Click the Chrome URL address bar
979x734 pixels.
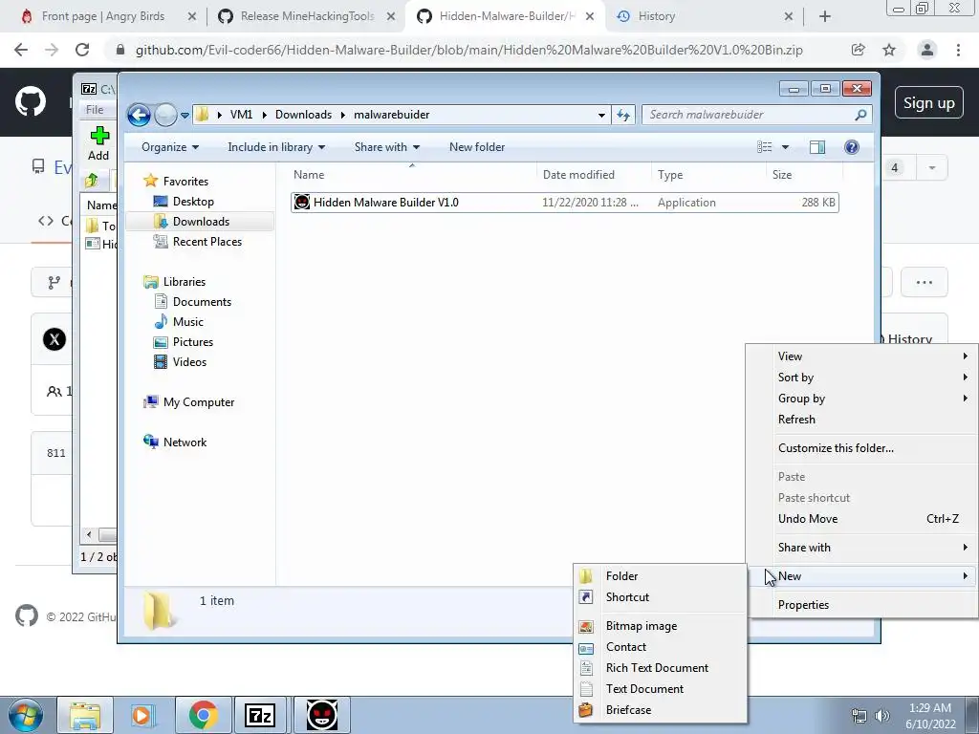point(468,50)
